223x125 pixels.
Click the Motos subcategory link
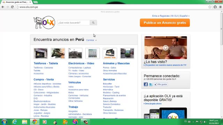[71, 93]
